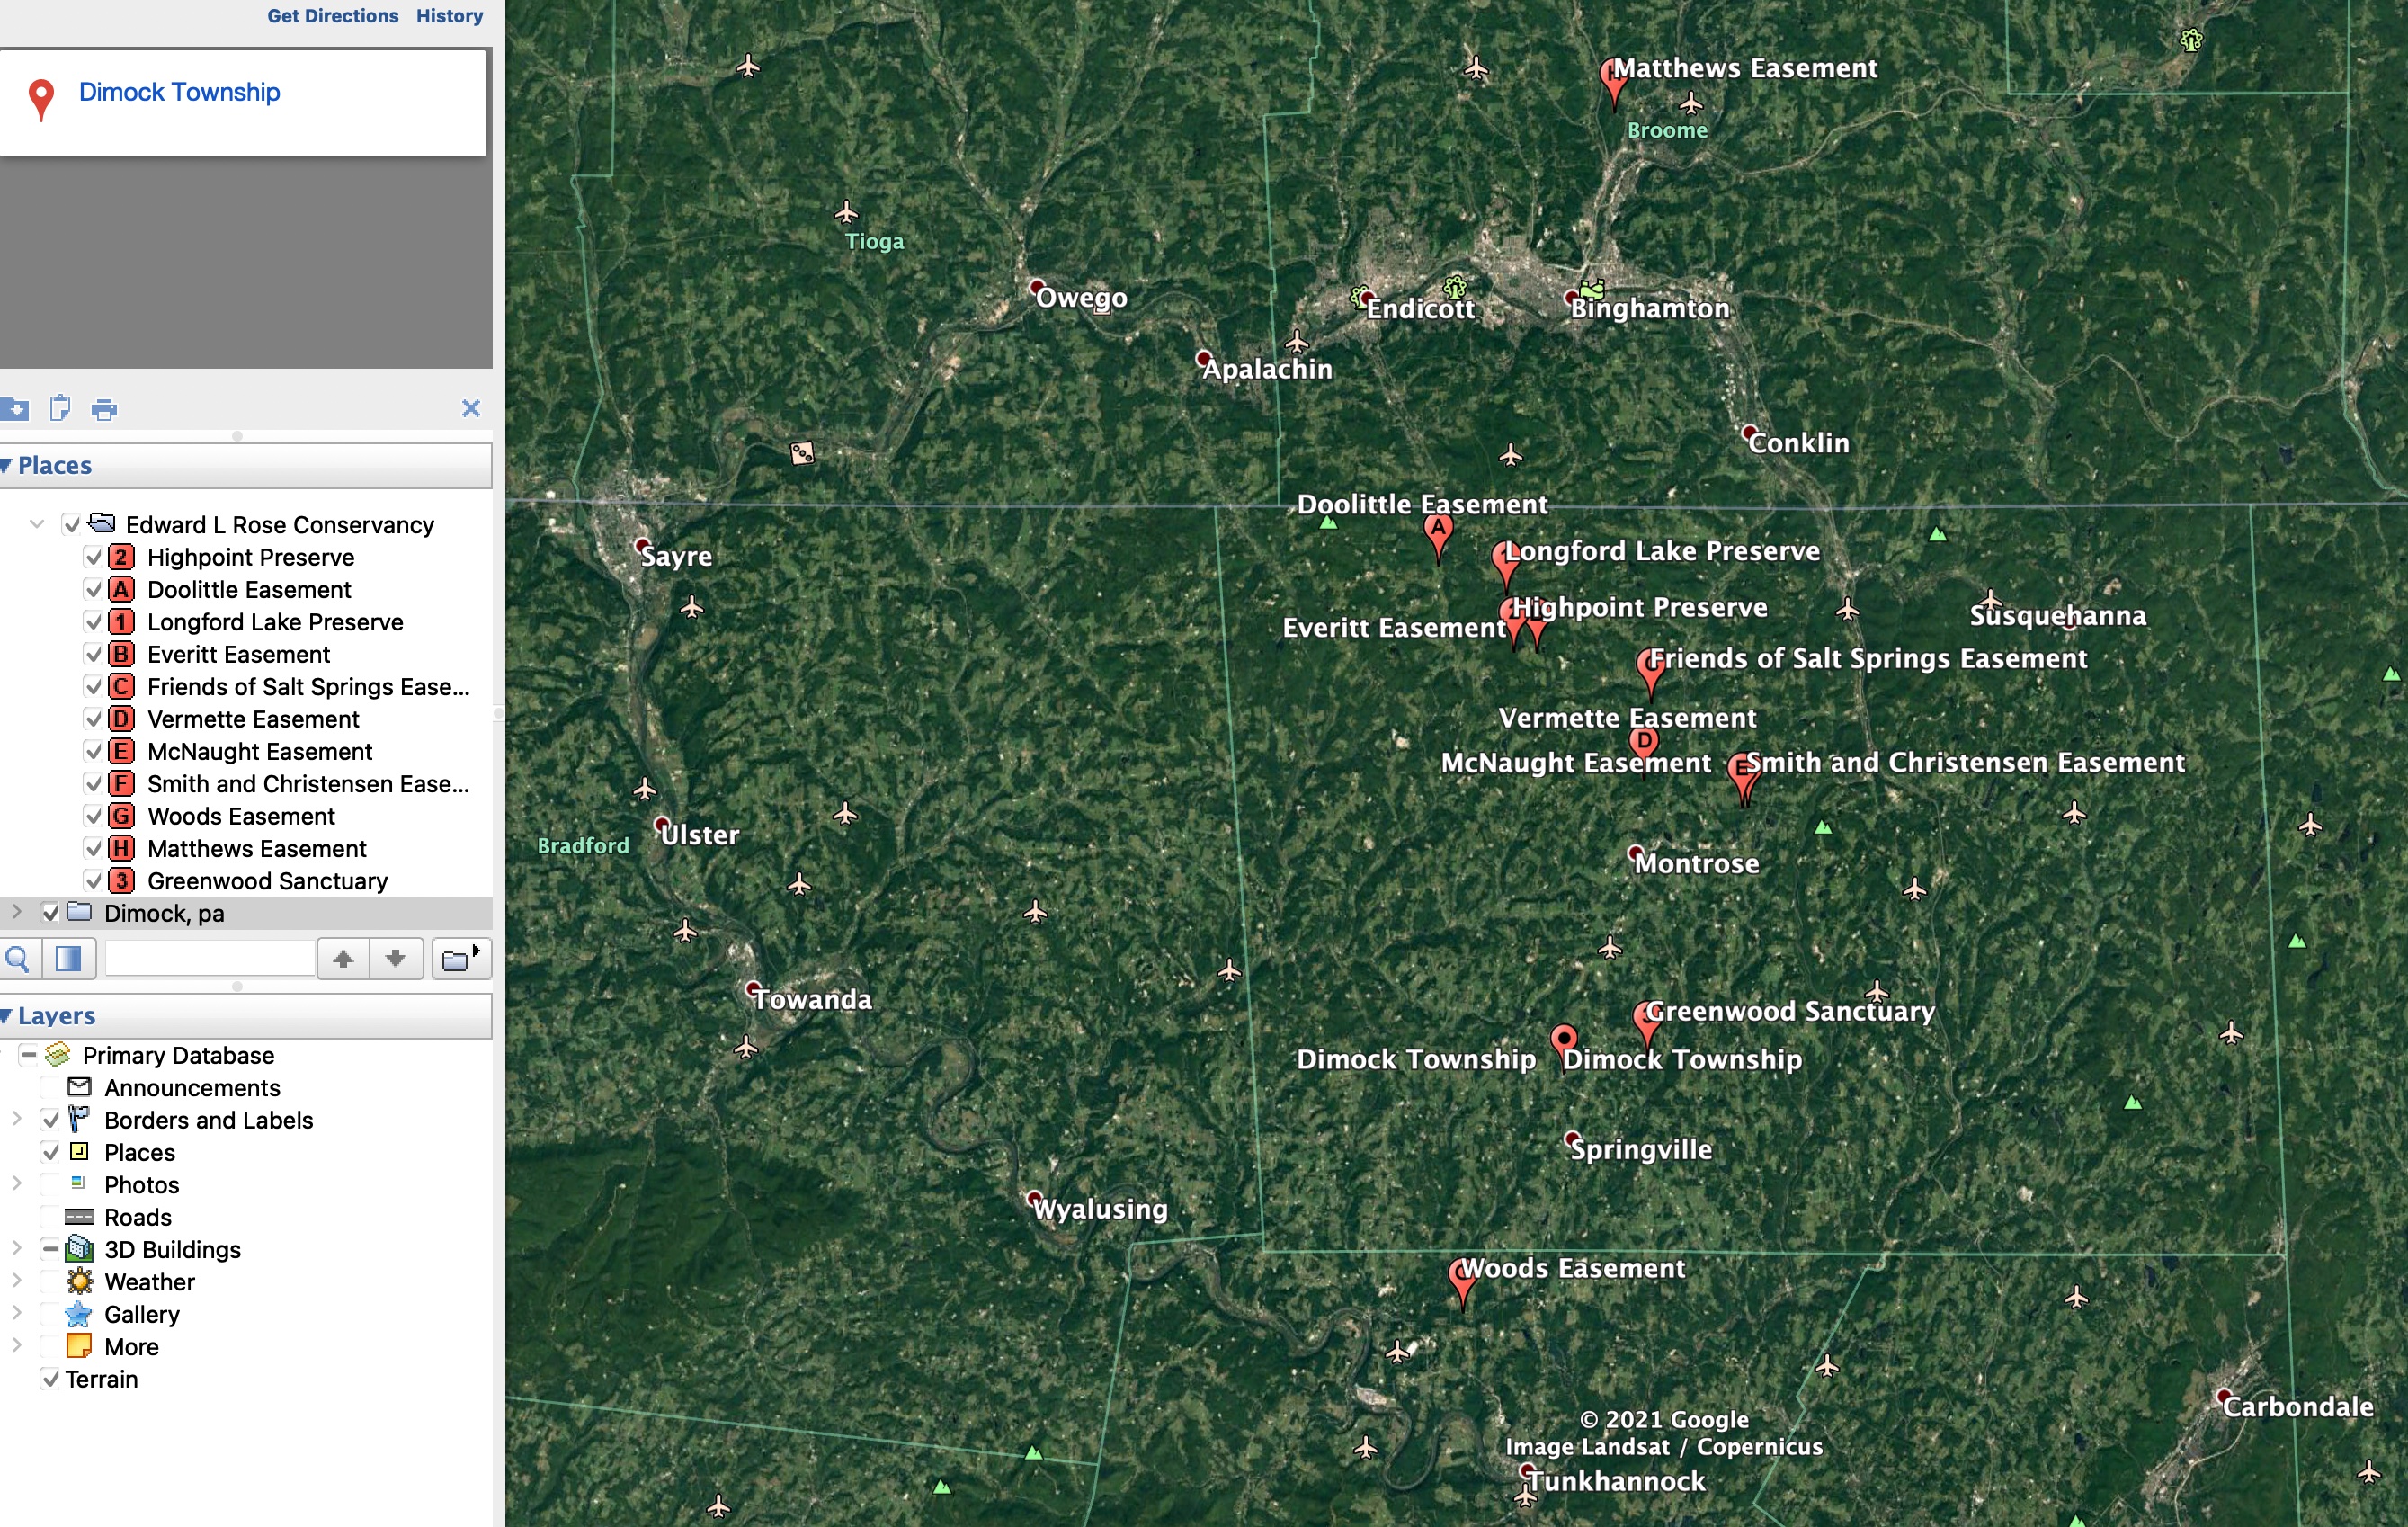This screenshot has height=1527, width=2408.
Task: Collapse the Places panel header
Action: [x=8, y=466]
